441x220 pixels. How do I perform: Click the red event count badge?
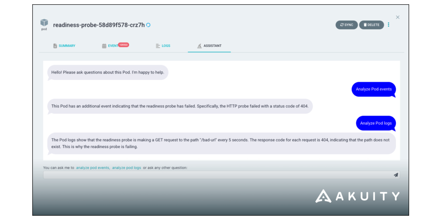pyautogui.click(x=124, y=45)
